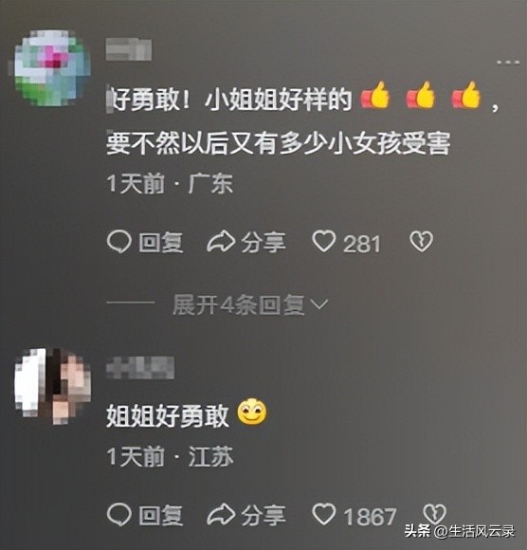Click the comment text 姐姐好勇敢
527x550 pixels.
click(x=168, y=415)
